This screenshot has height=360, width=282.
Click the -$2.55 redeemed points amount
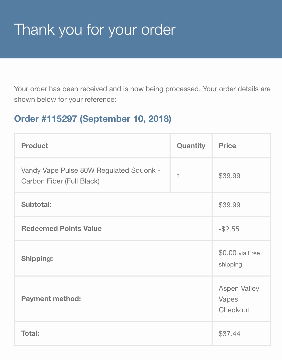point(229,229)
